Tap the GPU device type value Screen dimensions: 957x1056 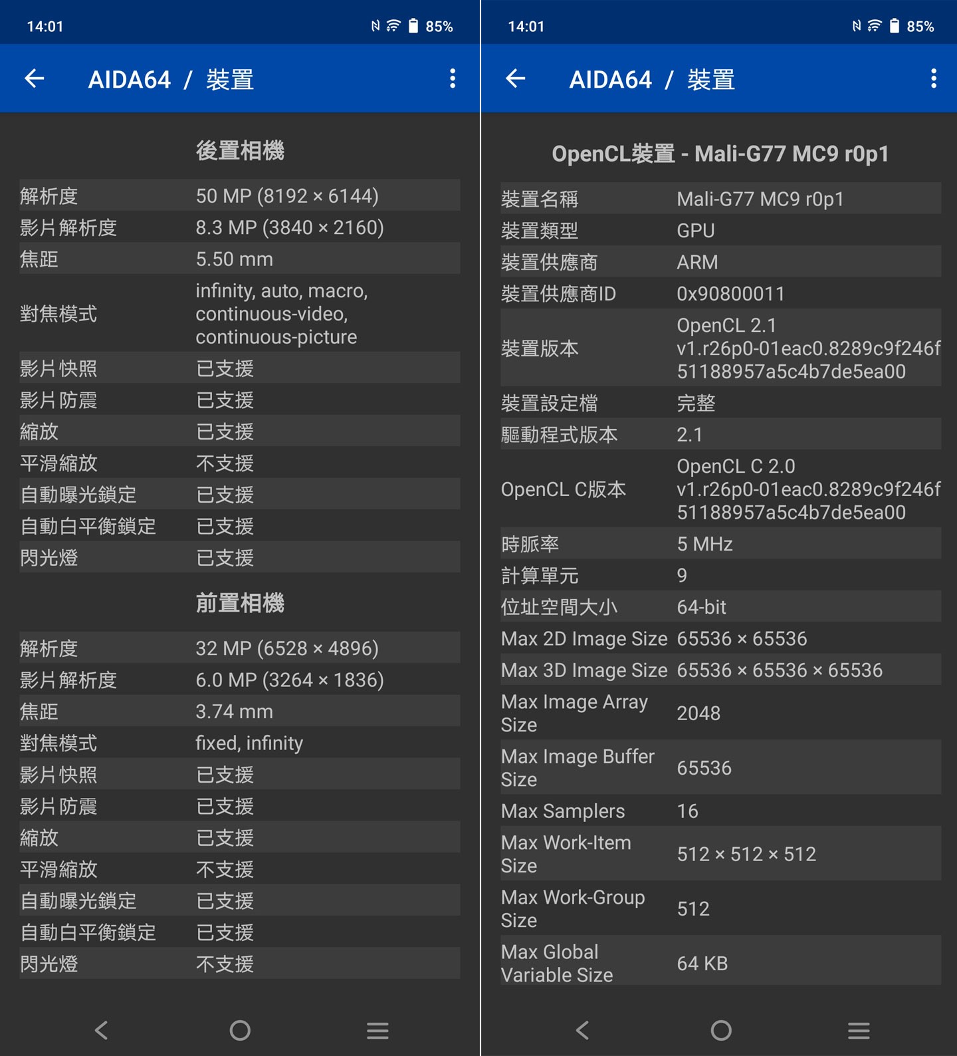pyautogui.click(x=696, y=230)
